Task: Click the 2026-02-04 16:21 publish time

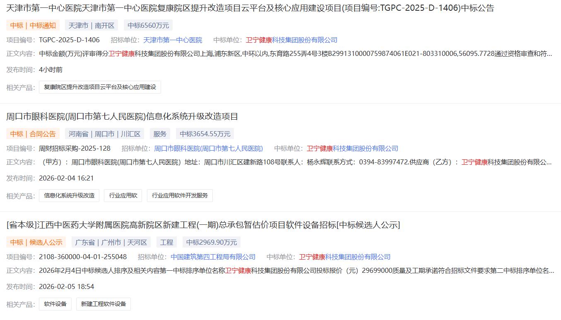Action: pyautogui.click(x=66, y=178)
